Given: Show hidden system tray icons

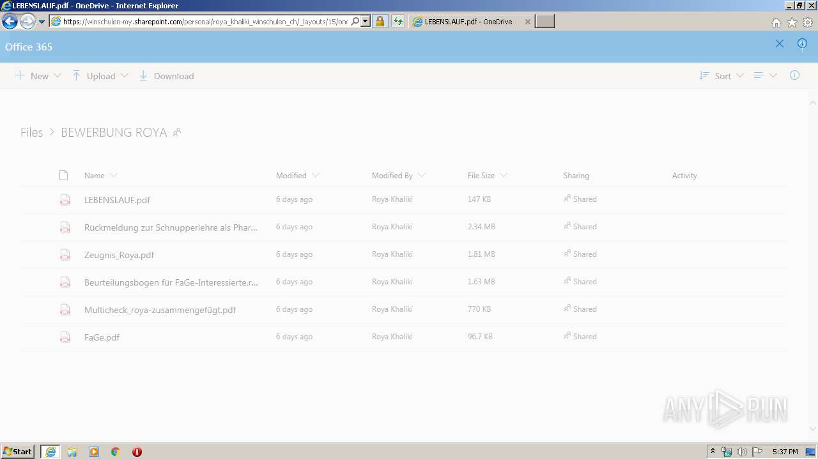Looking at the screenshot, I should click(x=713, y=452).
